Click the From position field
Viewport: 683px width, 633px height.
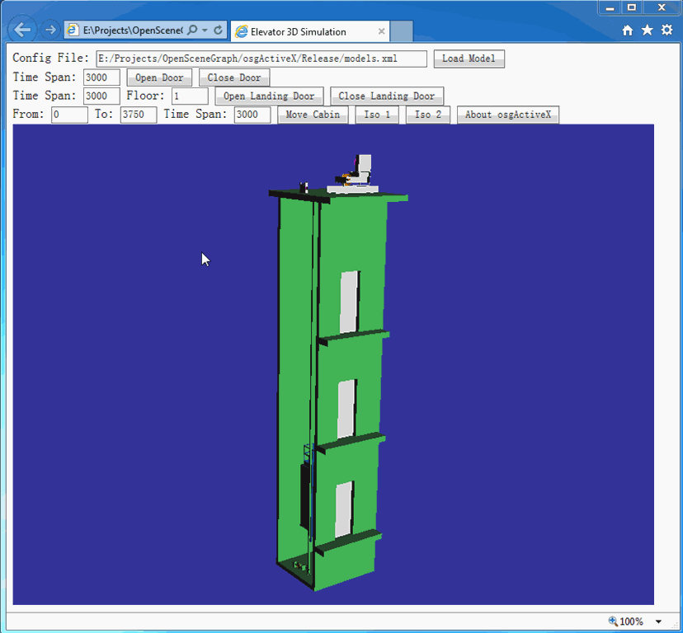click(x=69, y=115)
